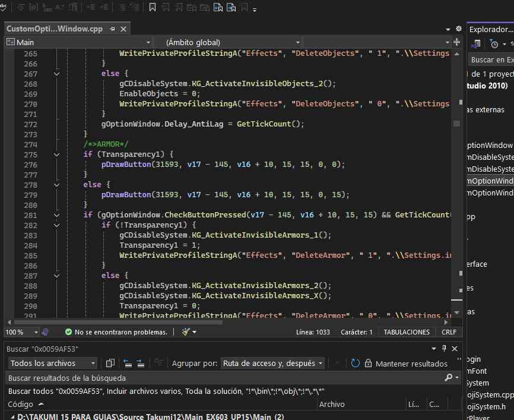
Task: Select ptionWindow item in solution tree
Action: click(x=490, y=146)
